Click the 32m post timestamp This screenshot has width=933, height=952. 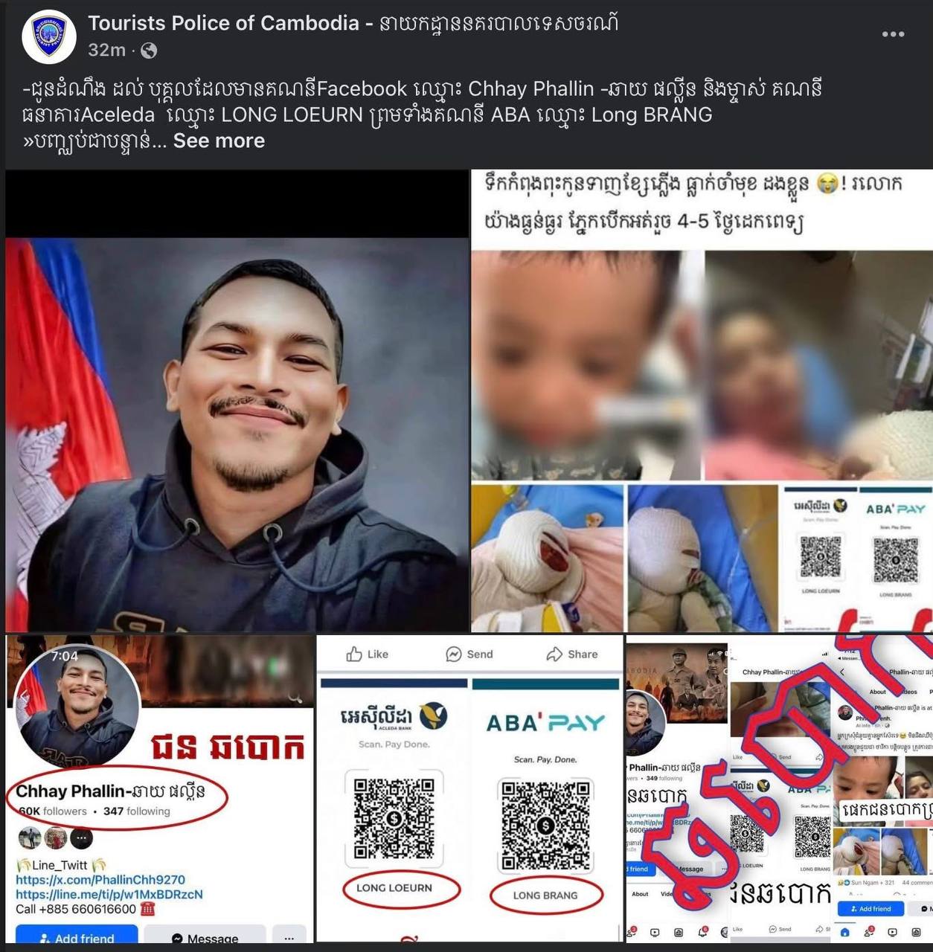tap(106, 51)
